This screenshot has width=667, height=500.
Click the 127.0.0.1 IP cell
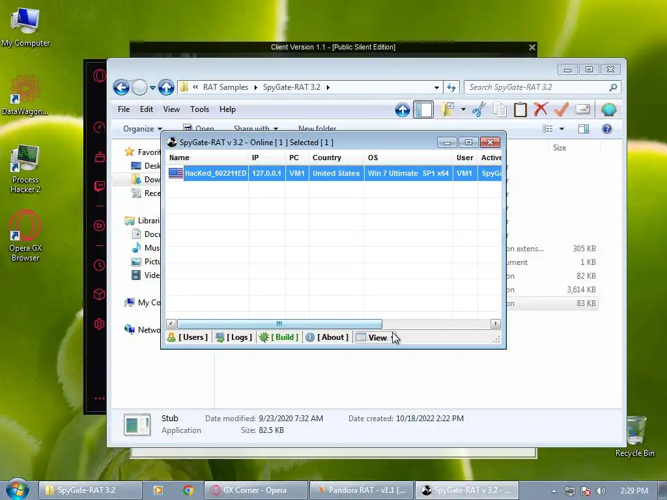tap(266, 173)
